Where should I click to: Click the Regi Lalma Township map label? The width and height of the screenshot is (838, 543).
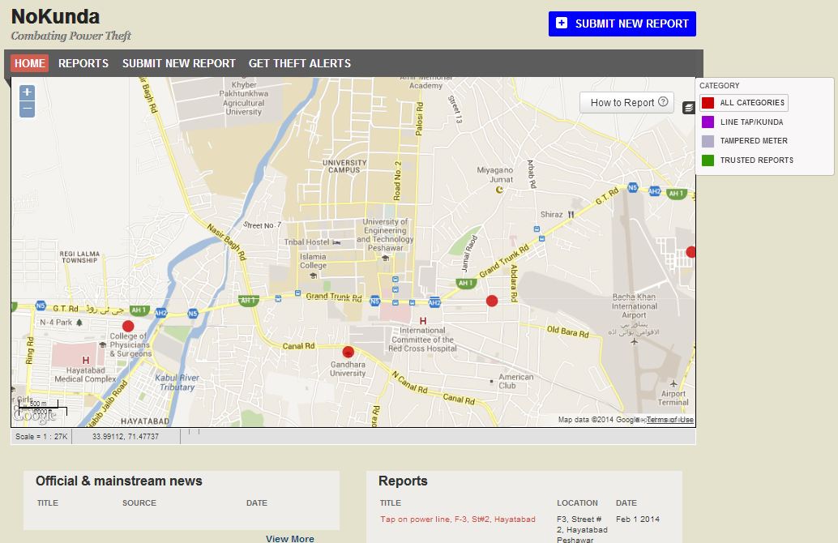click(x=79, y=257)
